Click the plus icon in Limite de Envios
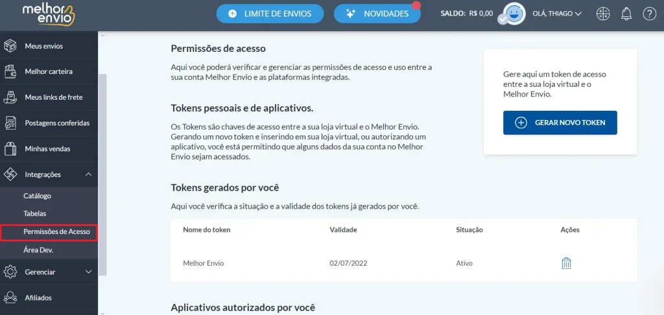 click(x=233, y=14)
